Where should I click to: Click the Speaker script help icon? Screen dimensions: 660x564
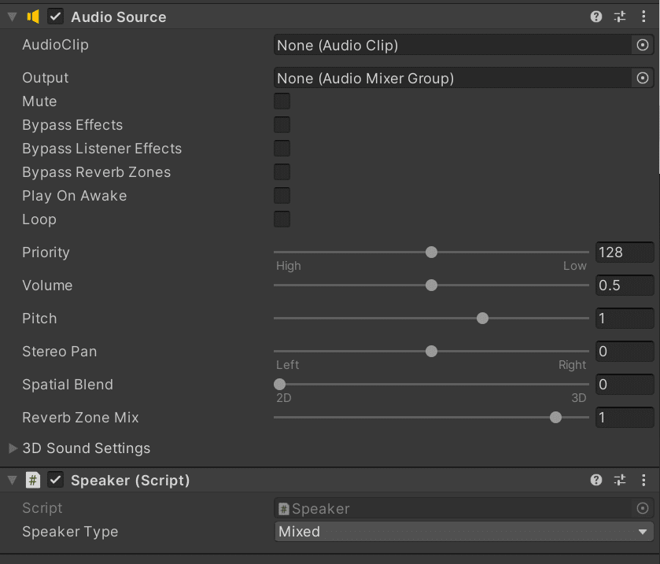click(595, 479)
